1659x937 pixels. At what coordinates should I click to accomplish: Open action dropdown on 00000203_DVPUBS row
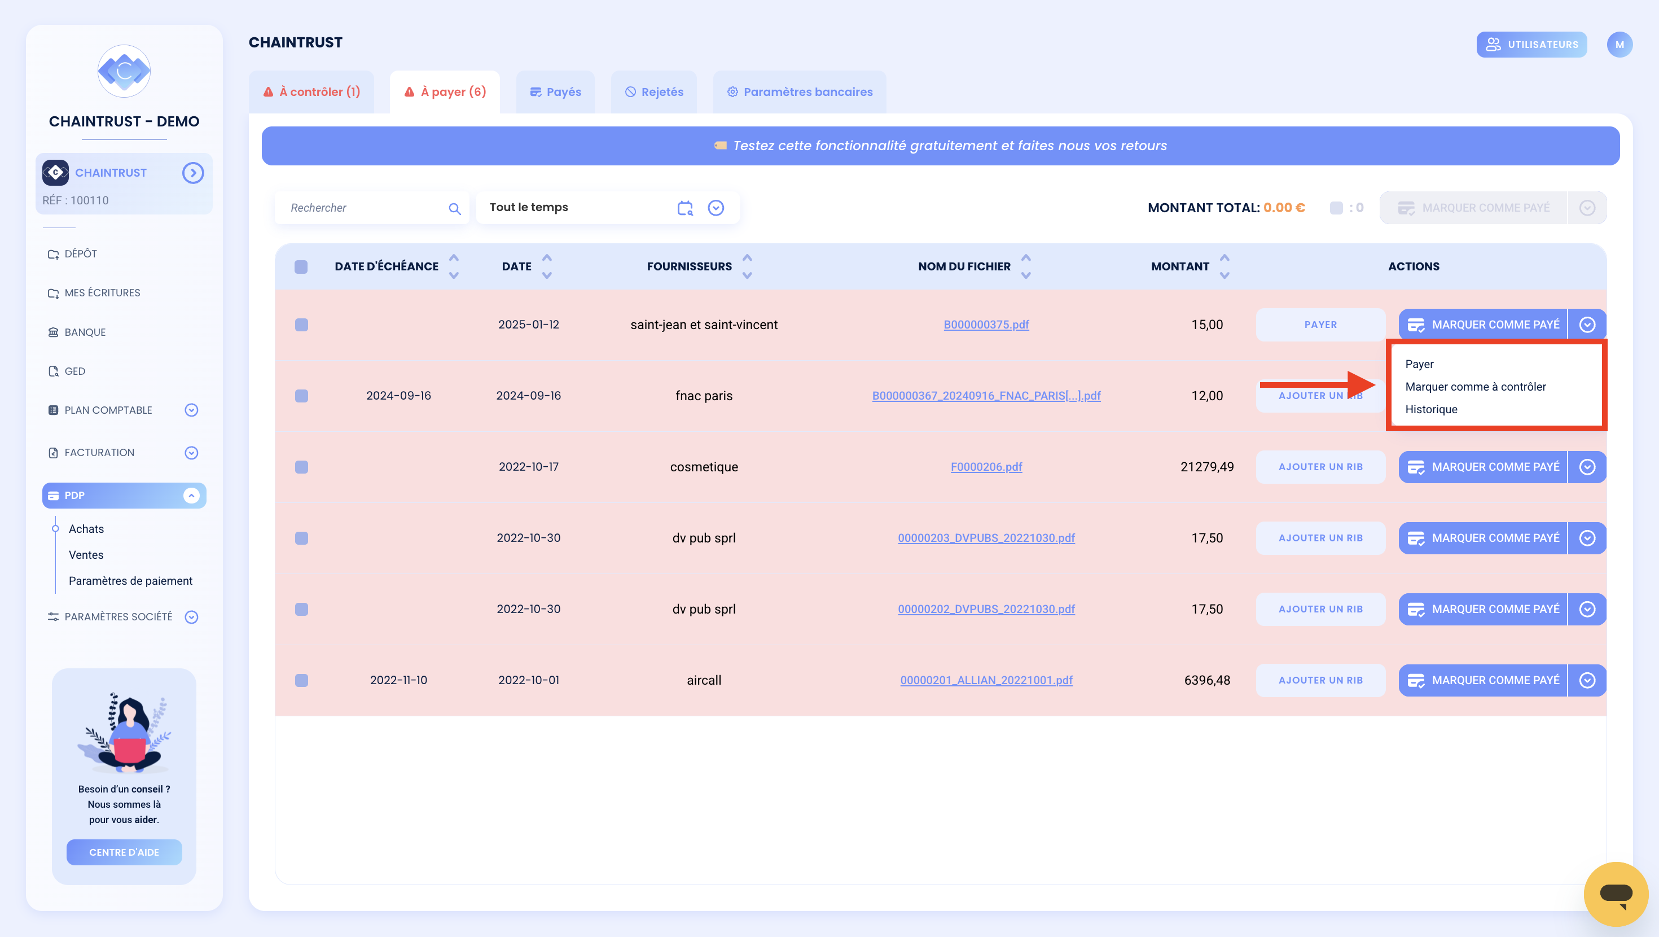[x=1587, y=538]
